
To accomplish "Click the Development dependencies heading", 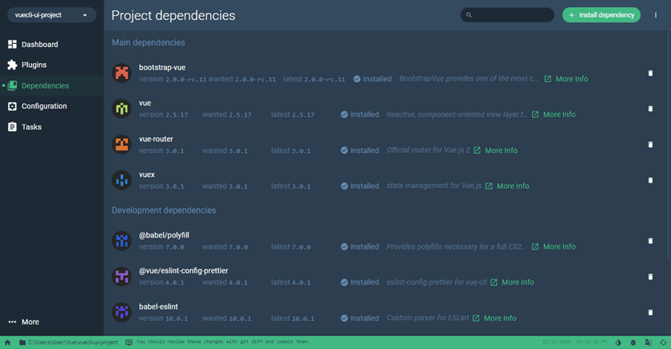I will pos(164,210).
